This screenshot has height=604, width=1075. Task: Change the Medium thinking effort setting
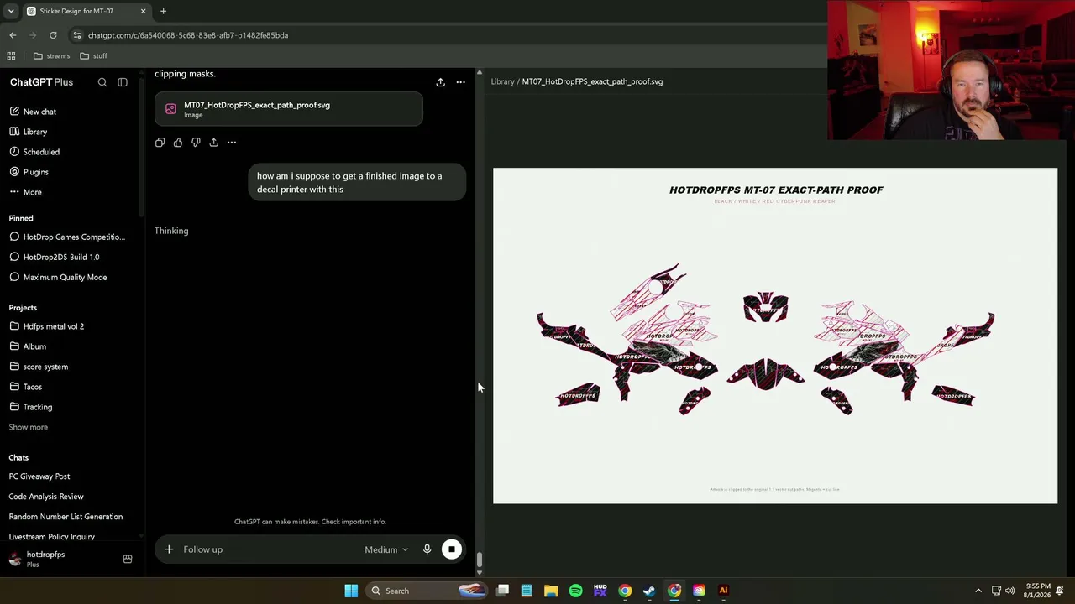click(386, 549)
